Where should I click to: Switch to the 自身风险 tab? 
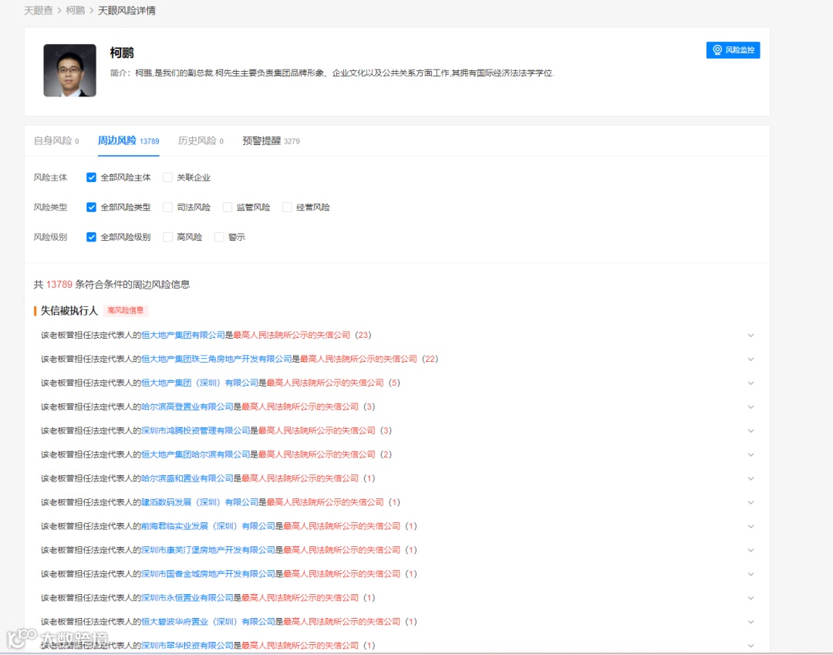point(56,140)
